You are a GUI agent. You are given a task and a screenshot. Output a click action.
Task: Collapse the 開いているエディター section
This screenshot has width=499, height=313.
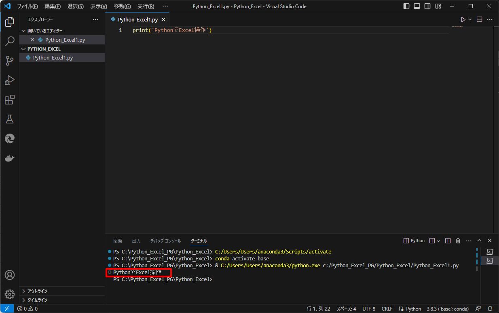click(62, 31)
